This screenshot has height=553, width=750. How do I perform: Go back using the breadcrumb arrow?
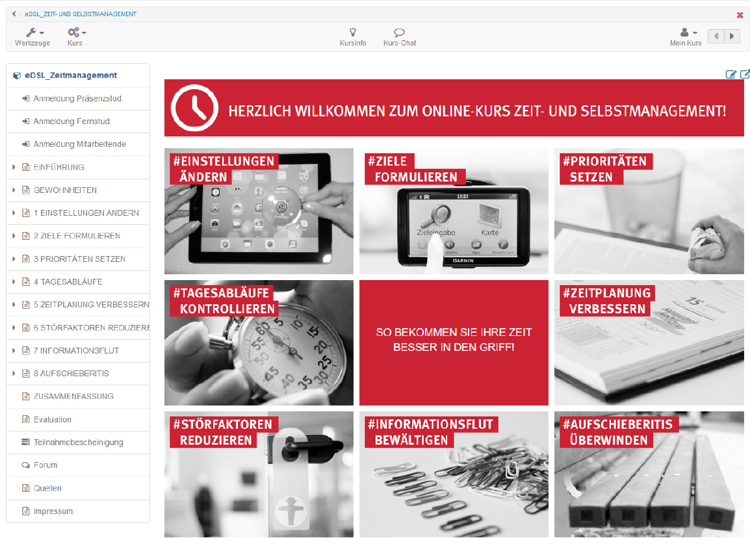pyautogui.click(x=14, y=14)
